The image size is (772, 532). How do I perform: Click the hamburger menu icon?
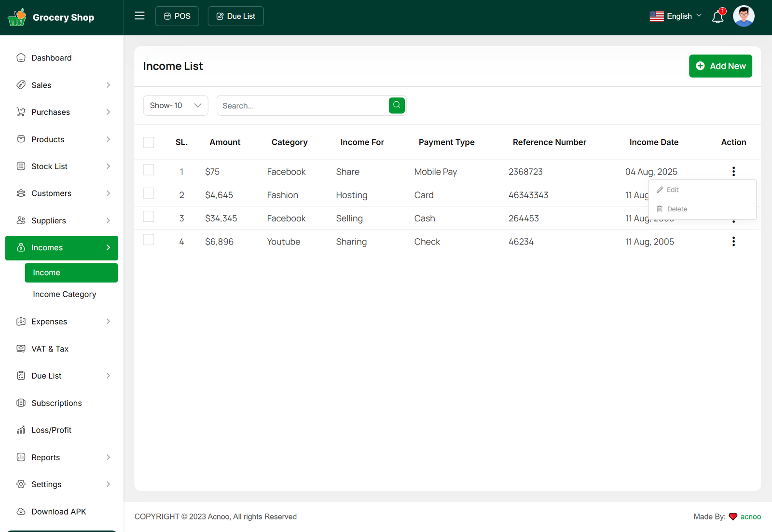tap(139, 16)
